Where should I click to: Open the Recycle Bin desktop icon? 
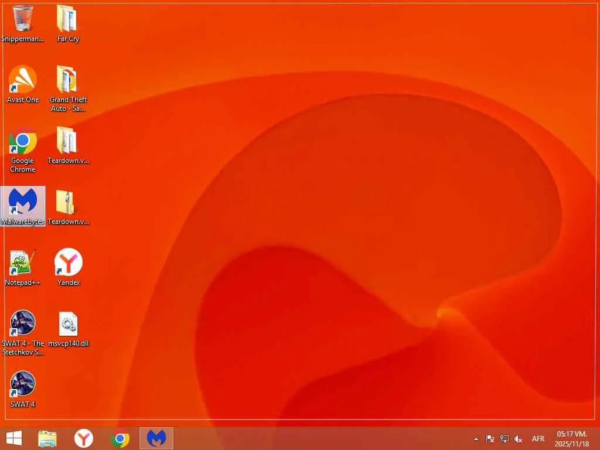[23, 23]
